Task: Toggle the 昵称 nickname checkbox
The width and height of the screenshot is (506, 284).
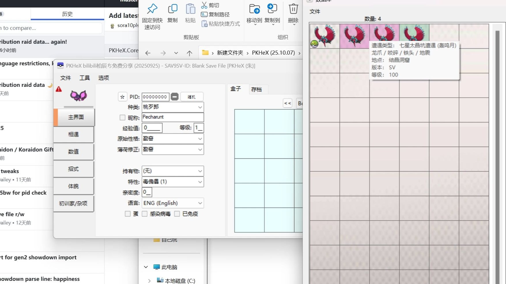Action: coord(122,117)
